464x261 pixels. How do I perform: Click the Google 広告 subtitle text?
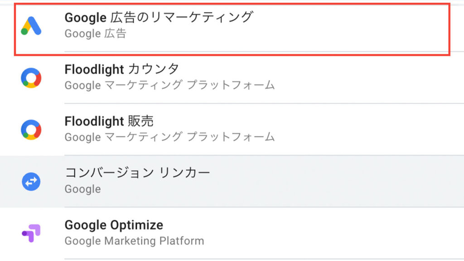tap(95, 34)
